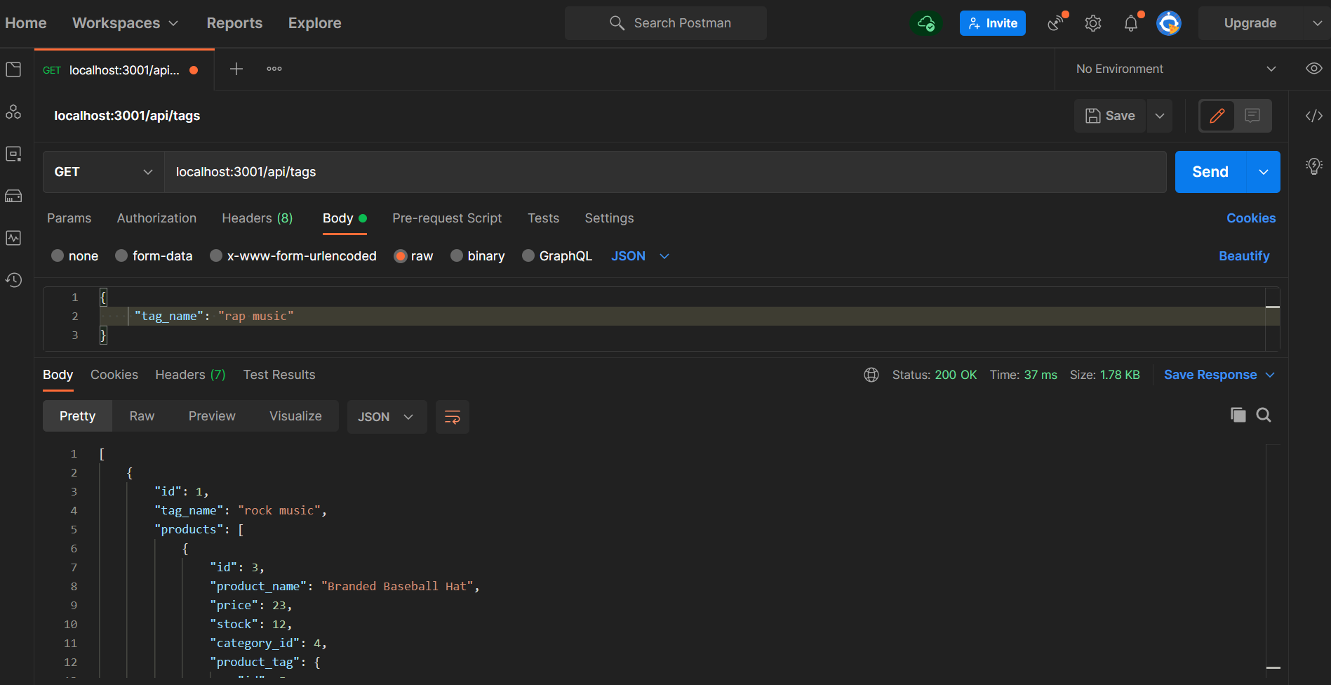Open notifications bell
The height and width of the screenshot is (685, 1331).
[1131, 23]
